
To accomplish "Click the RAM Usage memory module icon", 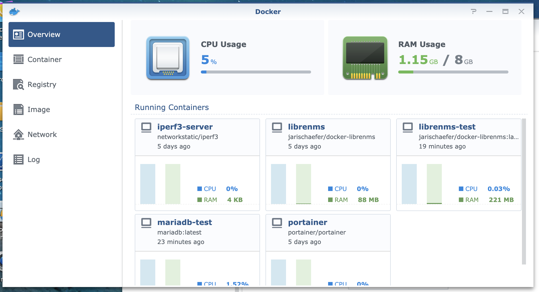I will point(365,58).
